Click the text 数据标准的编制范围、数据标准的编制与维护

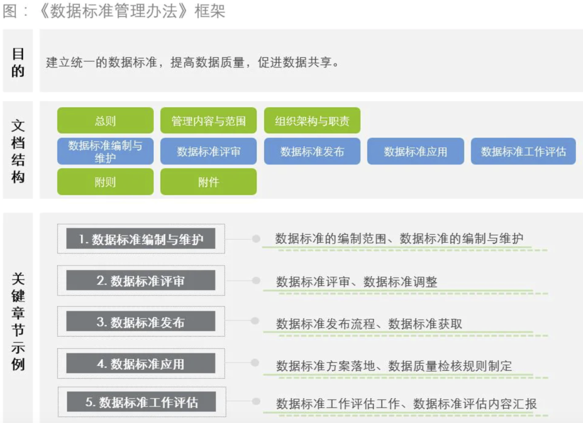coord(399,238)
